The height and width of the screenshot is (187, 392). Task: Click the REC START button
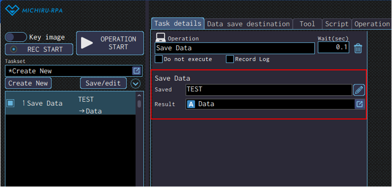(39, 49)
